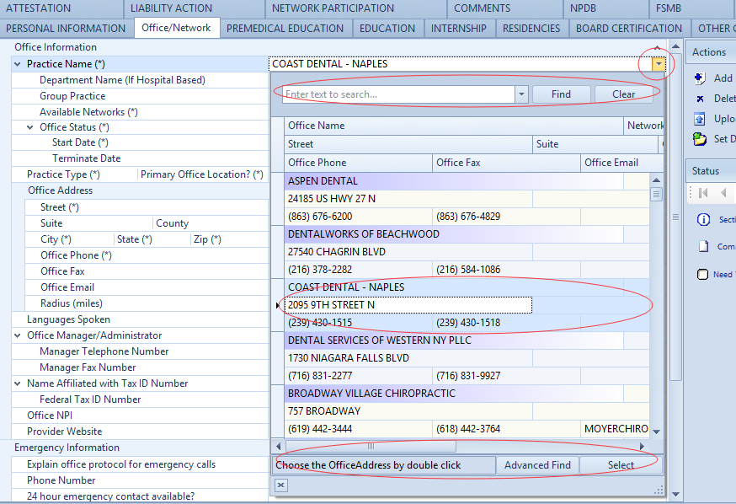Click the Federal Tax ID Number field row
Viewport: 736px width, 504px height.
click(x=140, y=399)
